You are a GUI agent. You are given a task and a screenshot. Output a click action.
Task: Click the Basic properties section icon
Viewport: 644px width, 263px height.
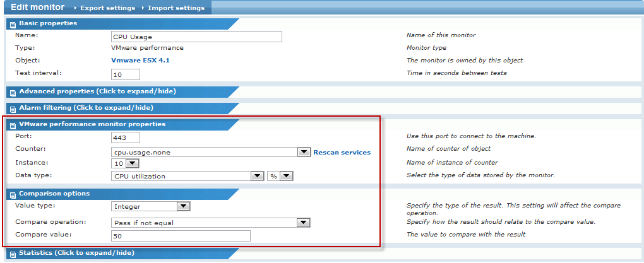[13, 23]
